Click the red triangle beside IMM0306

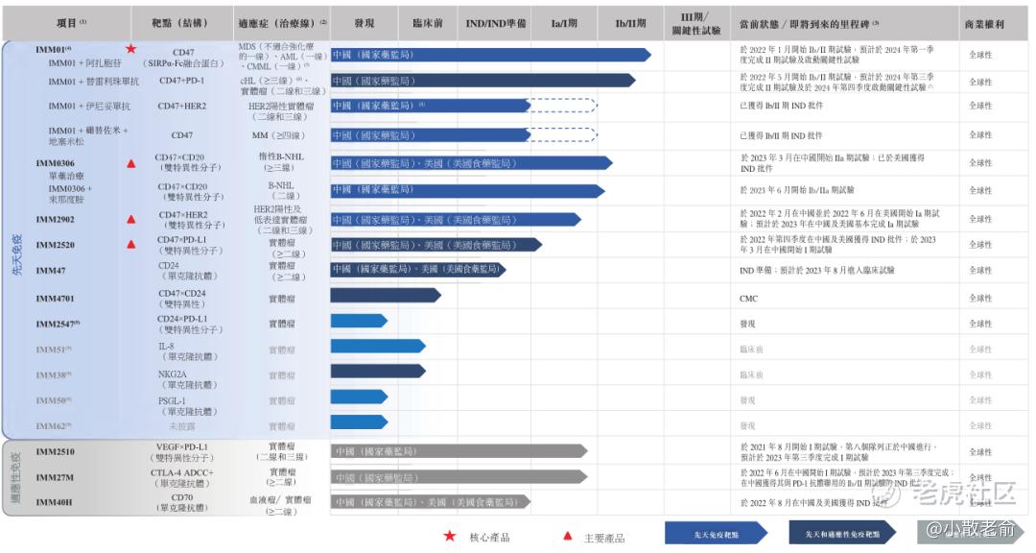pyautogui.click(x=131, y=163)
